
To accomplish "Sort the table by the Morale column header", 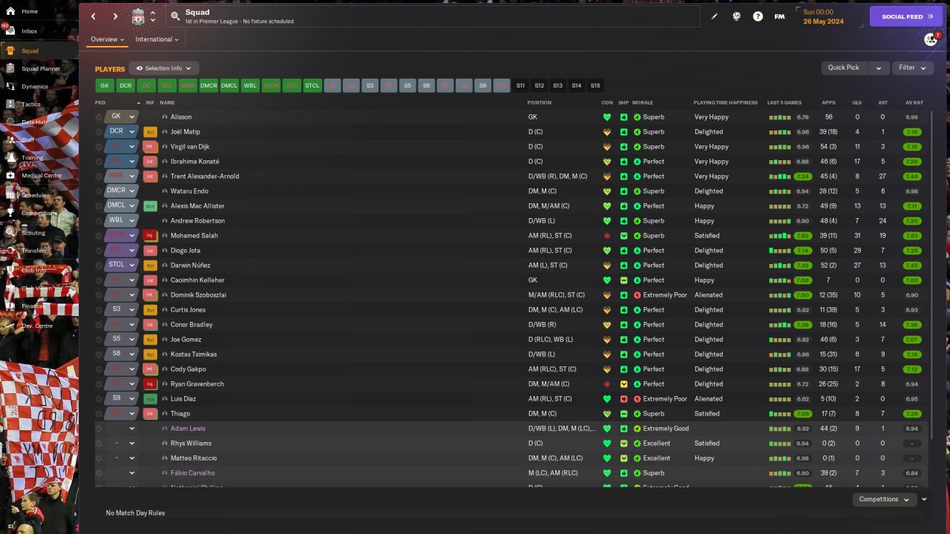I will [x=642, y=102].
